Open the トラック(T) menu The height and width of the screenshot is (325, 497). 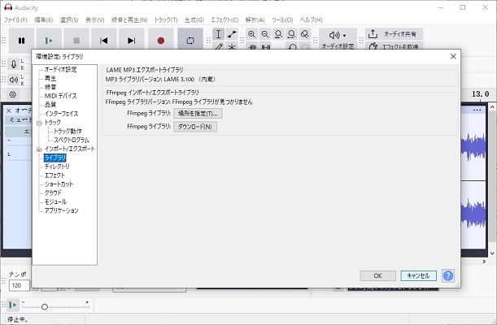(x=166, y=20)
